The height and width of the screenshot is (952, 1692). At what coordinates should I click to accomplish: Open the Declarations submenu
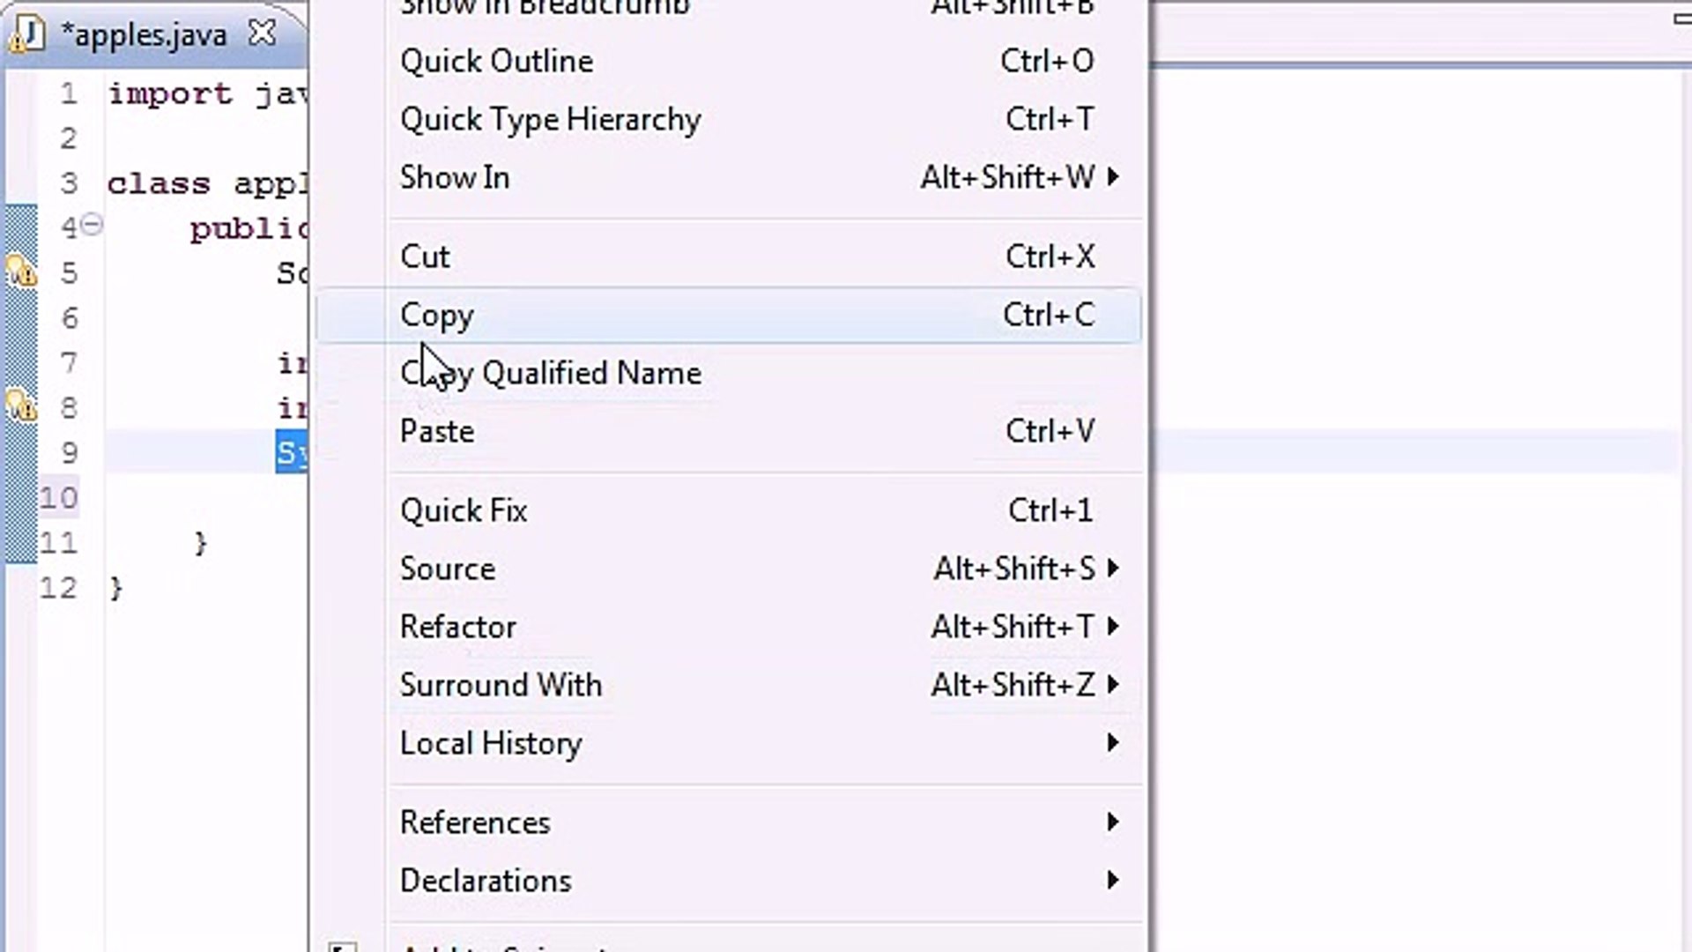coord(486,881)
